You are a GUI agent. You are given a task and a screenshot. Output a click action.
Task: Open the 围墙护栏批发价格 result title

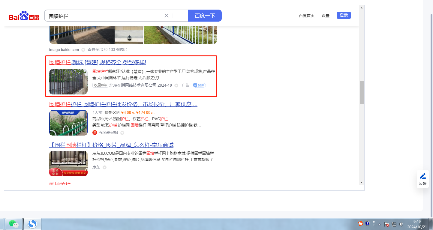coord(123,104)
